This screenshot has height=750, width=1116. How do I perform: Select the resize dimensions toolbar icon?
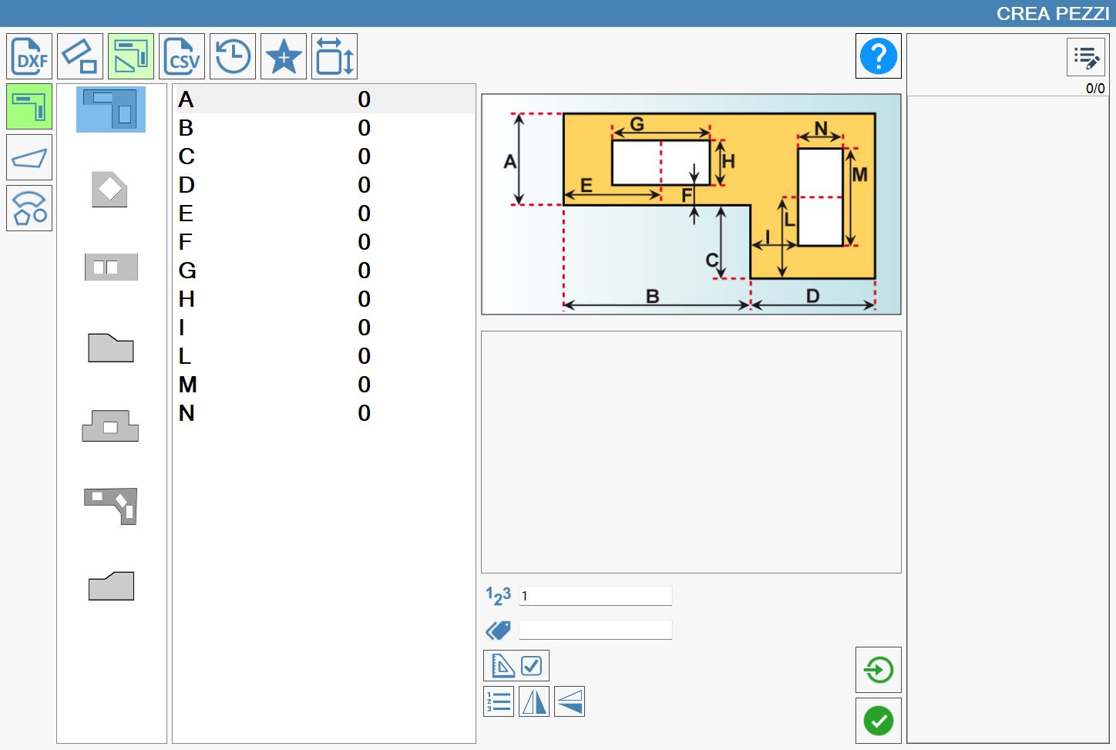pyautogui.click(x=334, y=56)
